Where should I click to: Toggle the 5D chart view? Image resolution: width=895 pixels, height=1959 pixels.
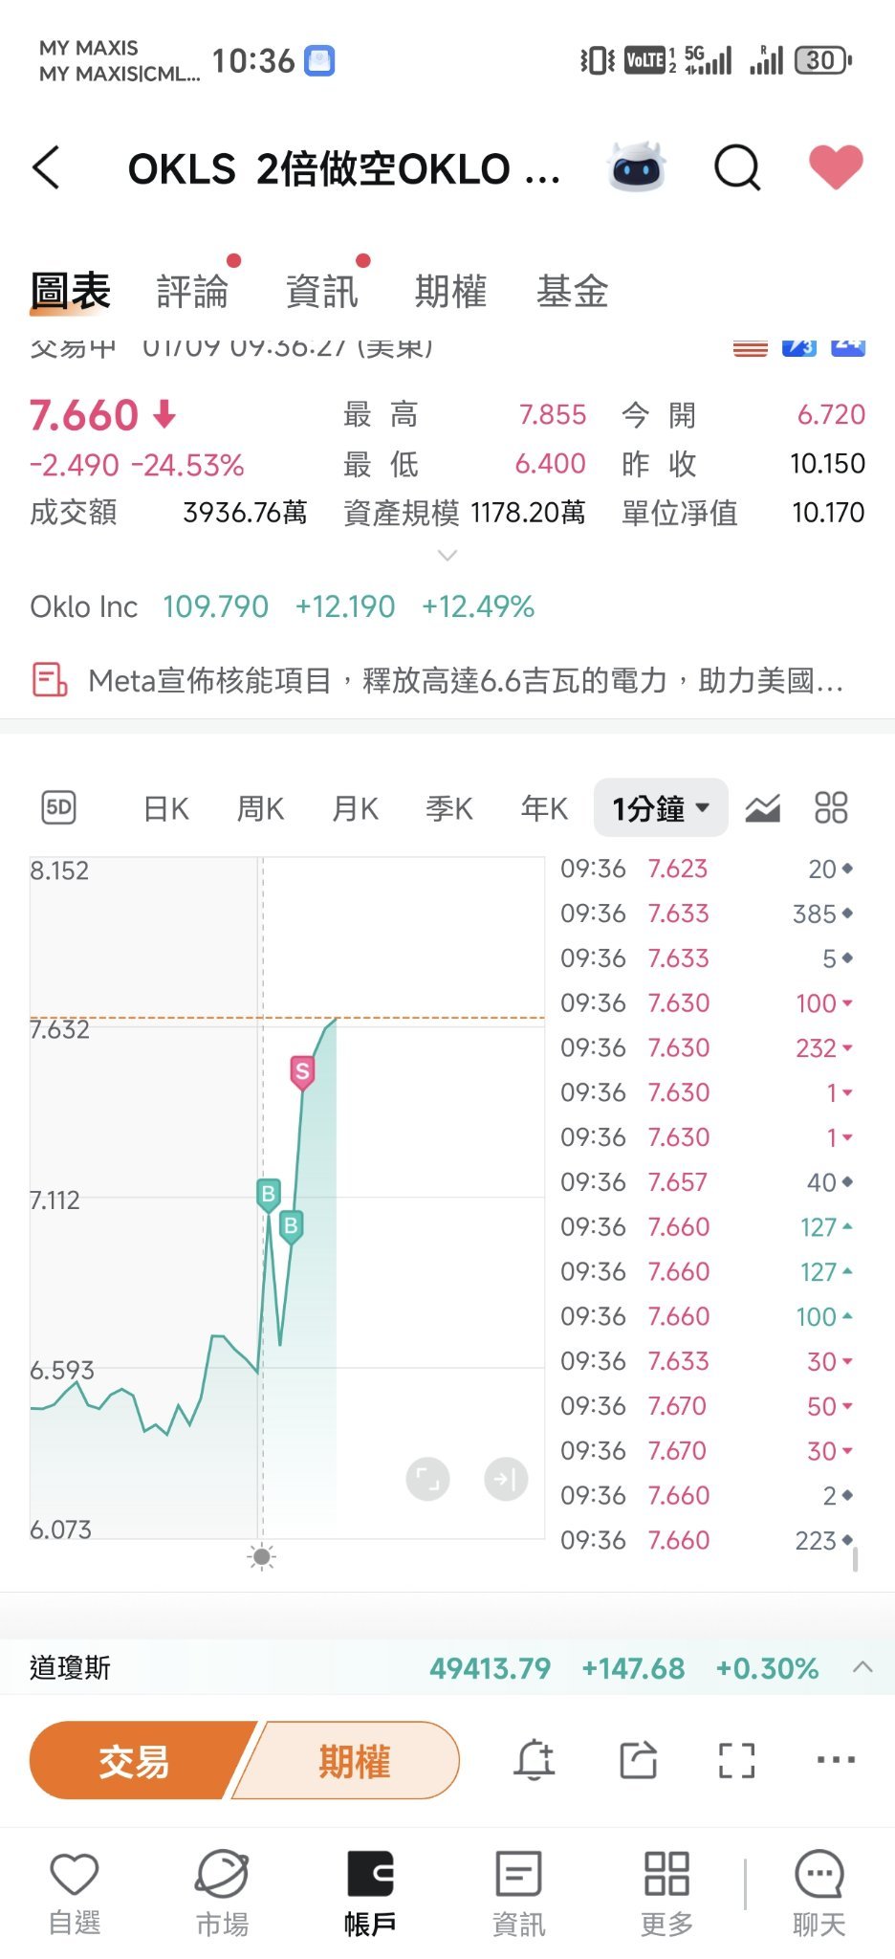click(x=58, y=808)
